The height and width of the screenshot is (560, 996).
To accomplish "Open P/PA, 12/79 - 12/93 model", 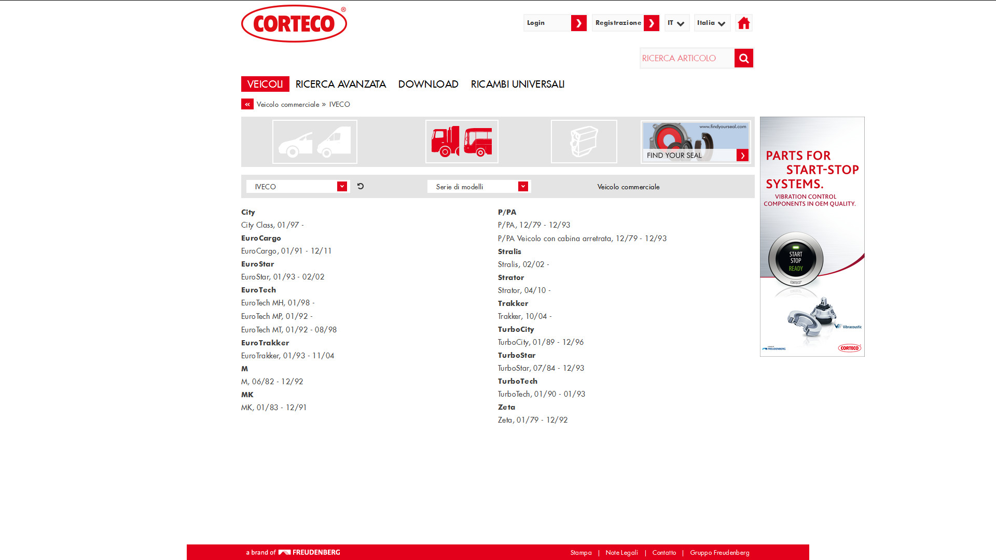I will 534,225.
